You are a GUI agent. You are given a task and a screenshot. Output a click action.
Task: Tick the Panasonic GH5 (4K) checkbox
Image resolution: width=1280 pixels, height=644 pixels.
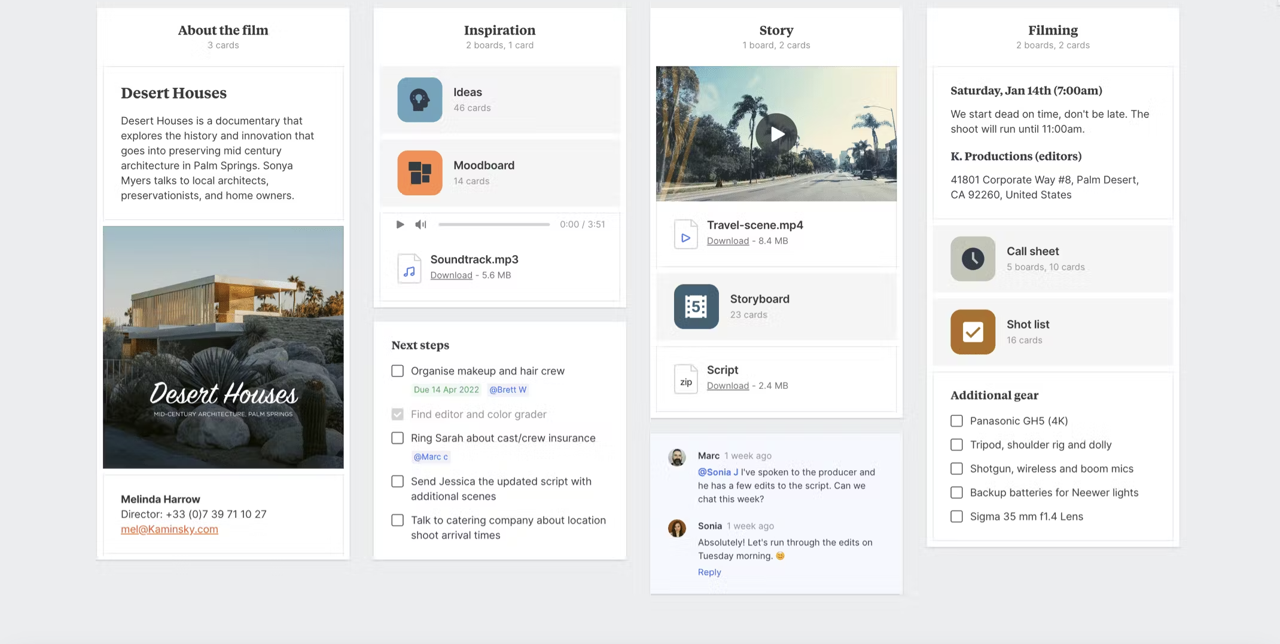pyautogui.click(x=956, y=421)
